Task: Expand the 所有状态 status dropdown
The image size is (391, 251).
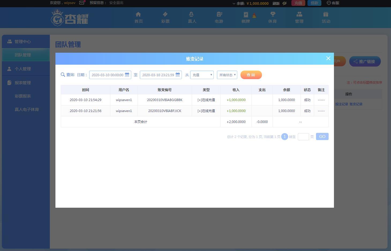Action: pyautogui.click(x=227, y=75)
